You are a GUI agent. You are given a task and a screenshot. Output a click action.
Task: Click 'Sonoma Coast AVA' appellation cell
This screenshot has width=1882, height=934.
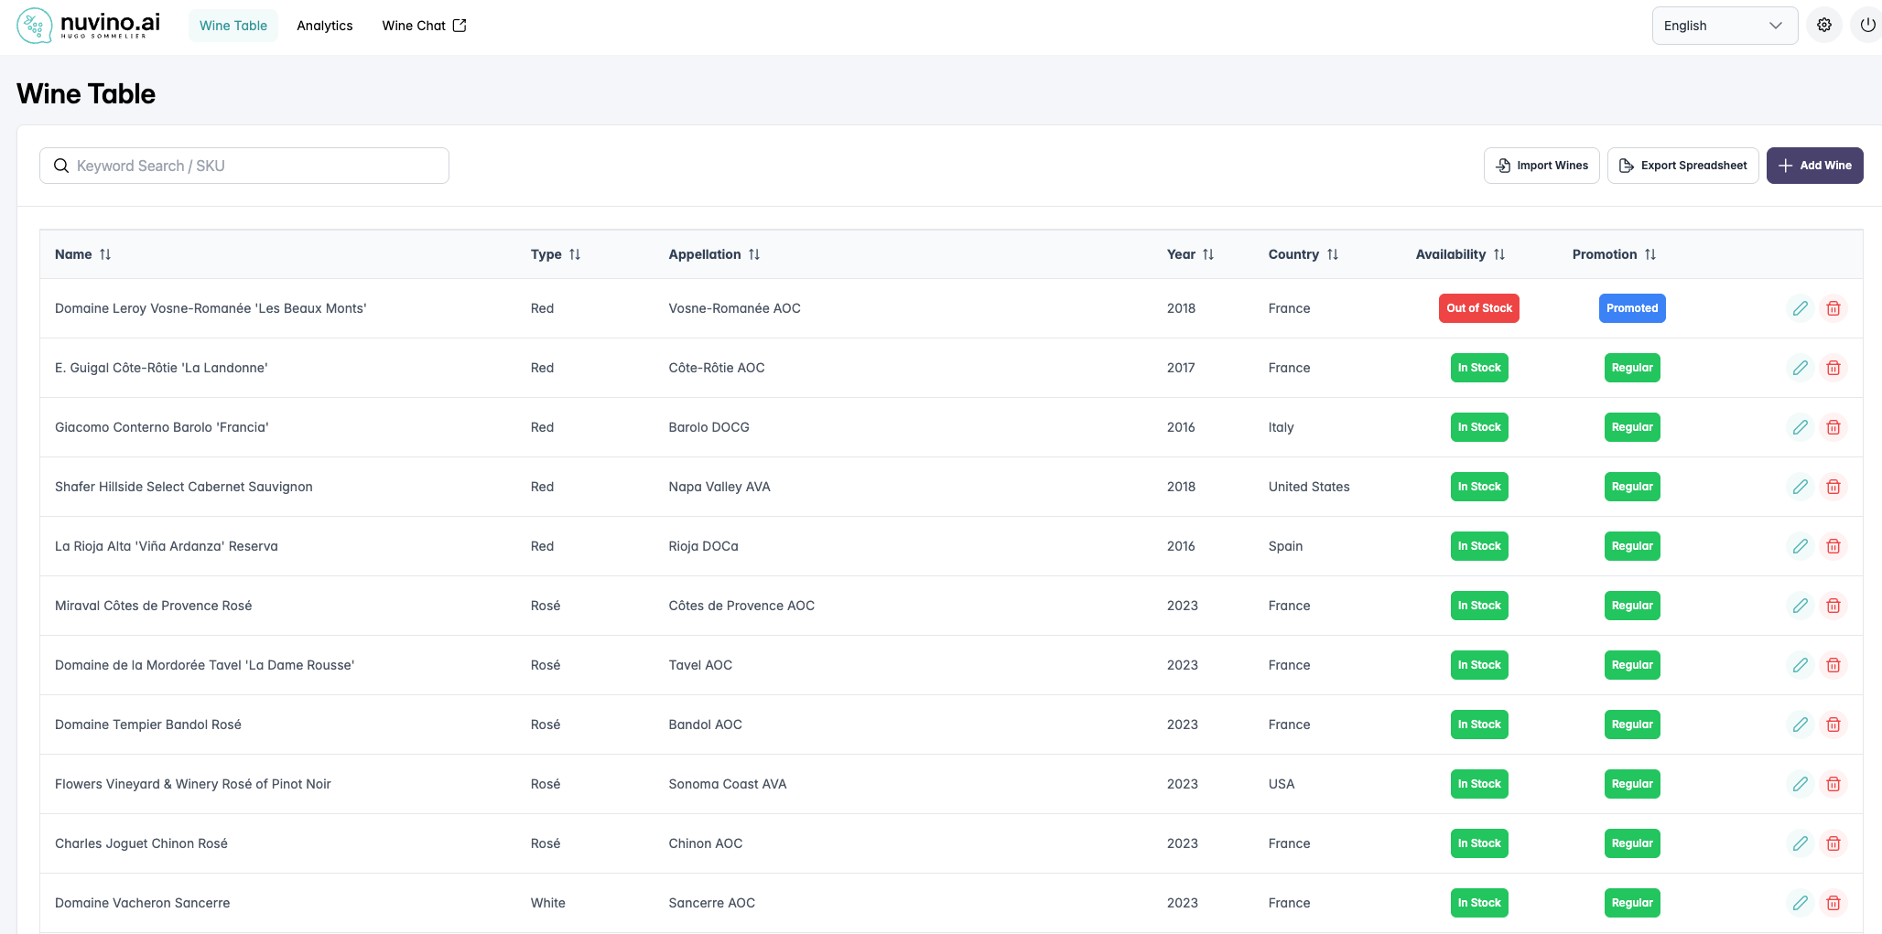tap(728, 784)
